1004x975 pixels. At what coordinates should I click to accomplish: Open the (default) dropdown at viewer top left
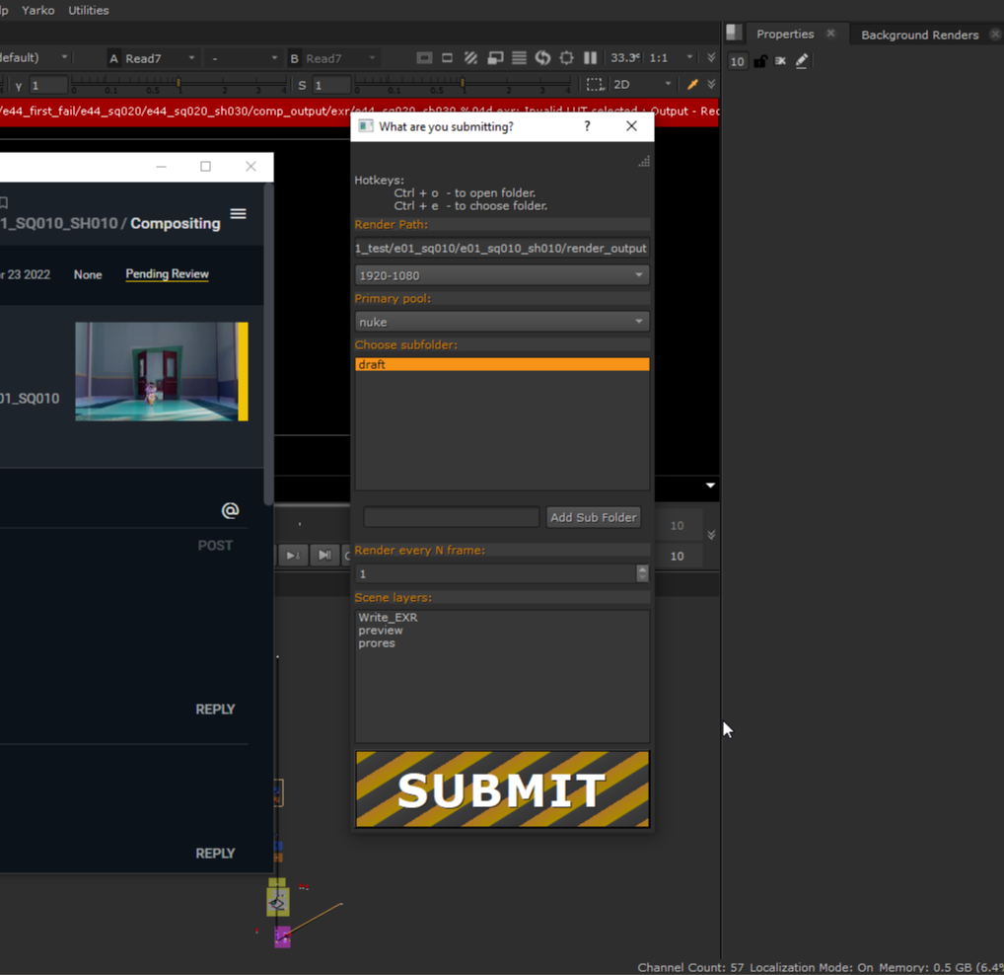(x=34, y=57)
